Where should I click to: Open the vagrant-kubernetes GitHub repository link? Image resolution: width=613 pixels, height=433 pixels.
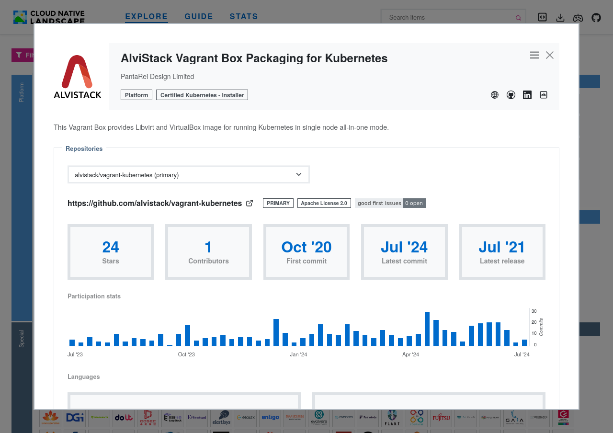[x=155, y=203]
